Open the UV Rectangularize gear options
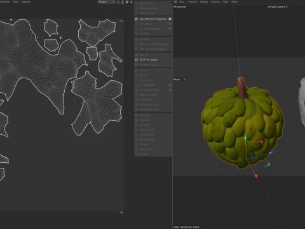The height and width of the screenshot is (229, 305). pyautogui.click(x=170, y=90)
